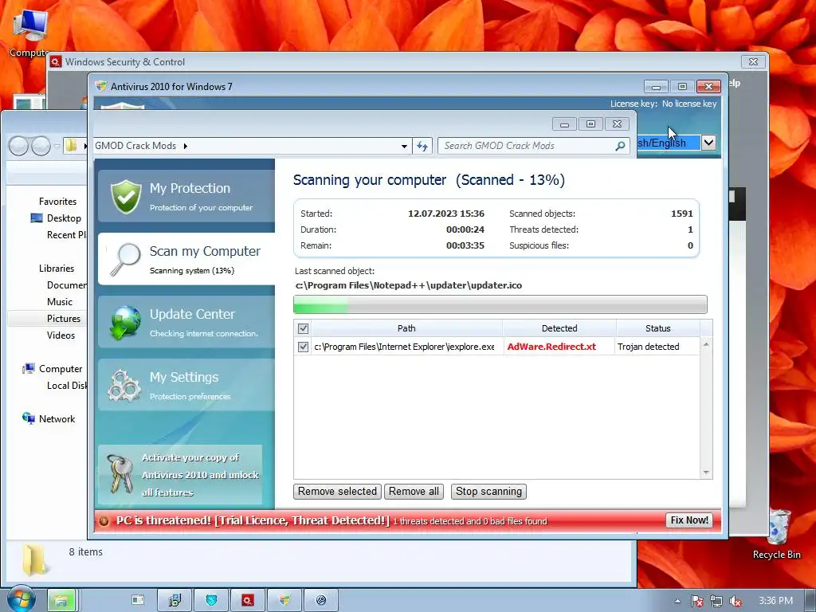Screen dimensions: 816x612
Task: Select Videos in Explorer Libraries
Action: point(61,335)
